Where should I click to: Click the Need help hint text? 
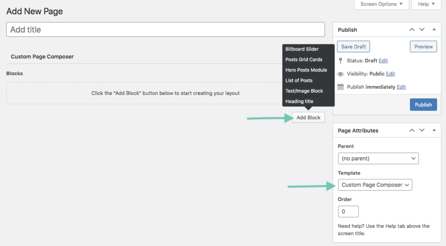tap(384, 229)
